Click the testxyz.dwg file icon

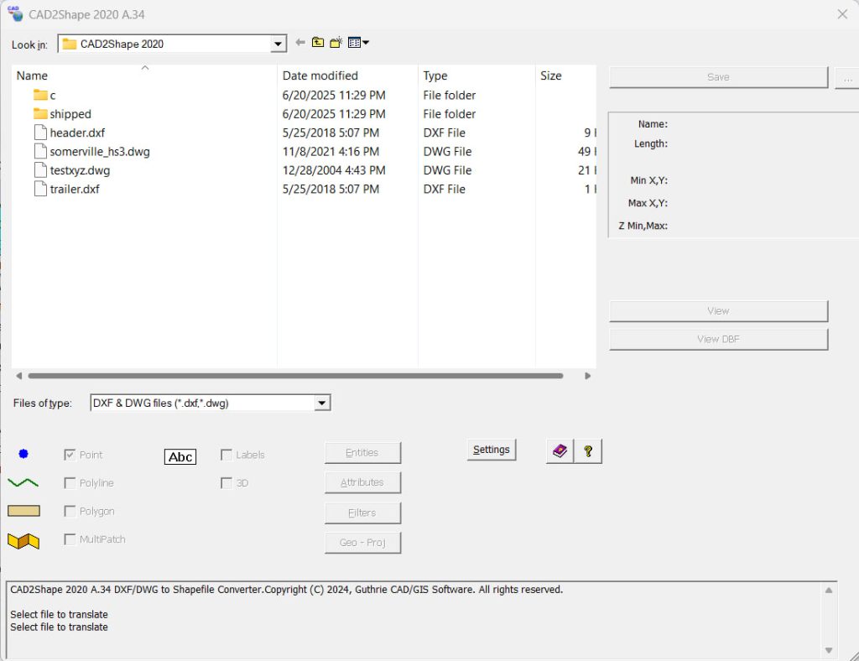[40, 169]
